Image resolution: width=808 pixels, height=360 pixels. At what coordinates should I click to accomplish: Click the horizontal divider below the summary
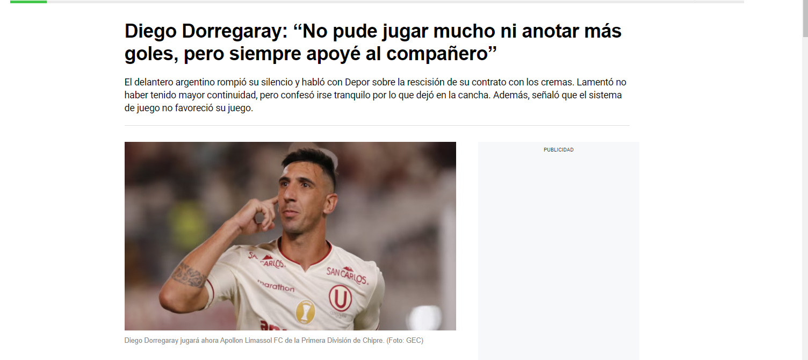[x=377, y=125]
